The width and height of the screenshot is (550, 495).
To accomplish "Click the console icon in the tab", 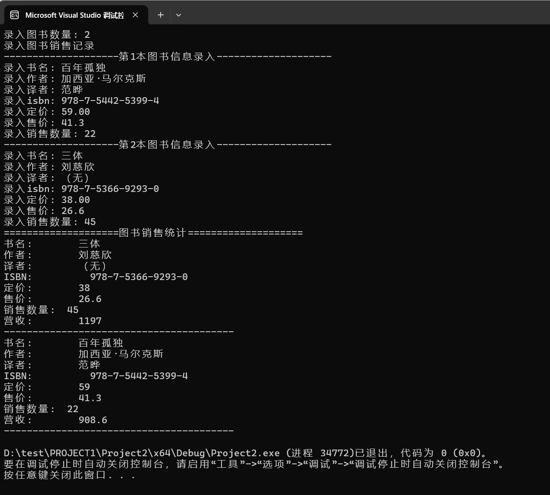I will click(x=14, y=15).
